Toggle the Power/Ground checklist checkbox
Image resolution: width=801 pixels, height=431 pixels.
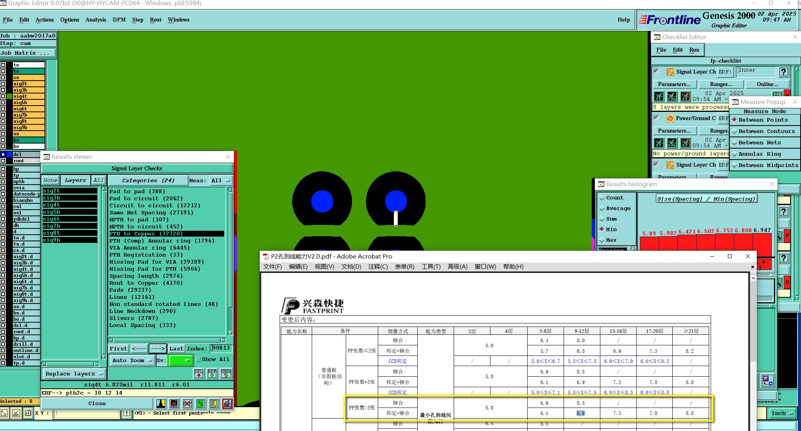pyautogui.click(x=656, y=117)
